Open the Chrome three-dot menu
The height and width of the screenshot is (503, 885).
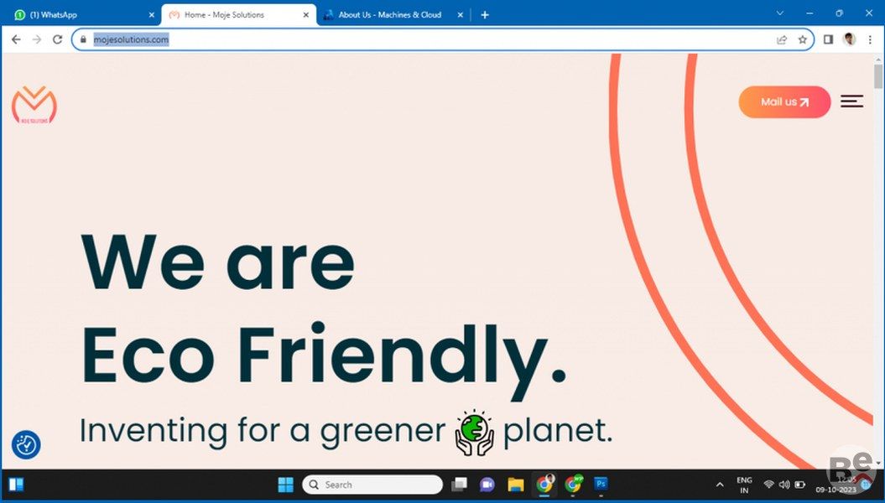(870, 39)
